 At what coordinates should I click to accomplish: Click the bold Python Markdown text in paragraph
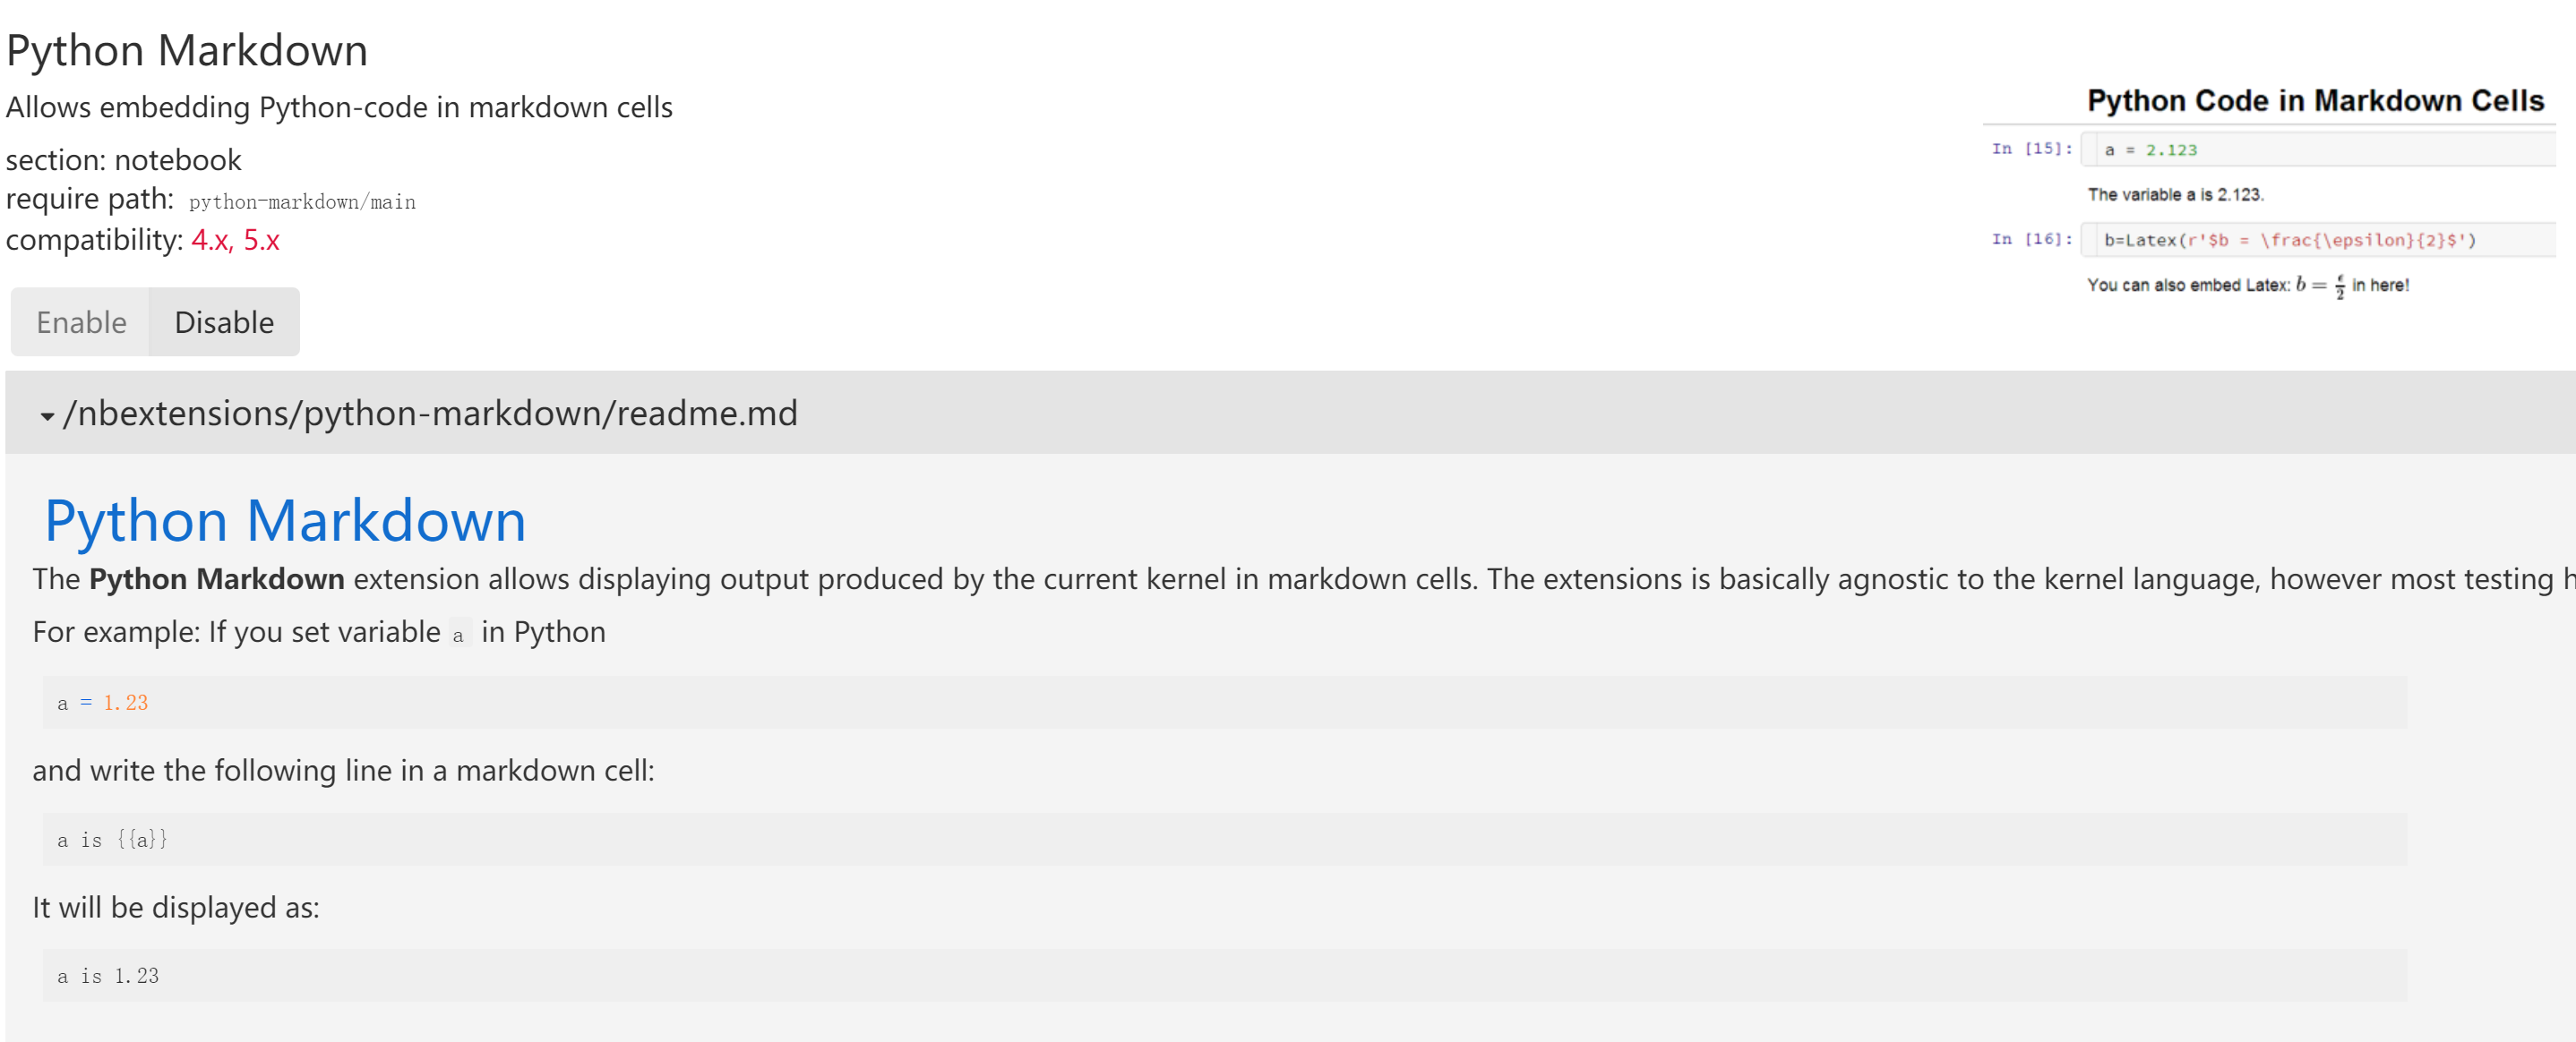click(x=216, y=578)
